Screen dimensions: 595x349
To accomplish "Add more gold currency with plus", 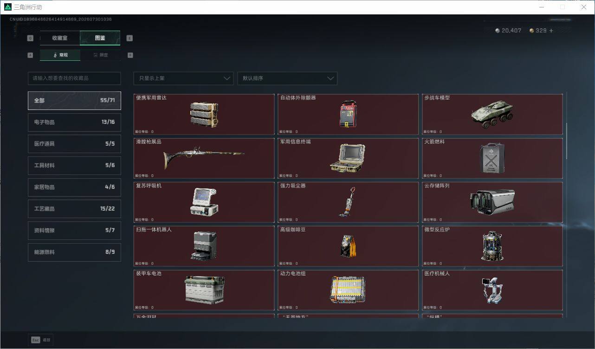I will pos(551,31).
